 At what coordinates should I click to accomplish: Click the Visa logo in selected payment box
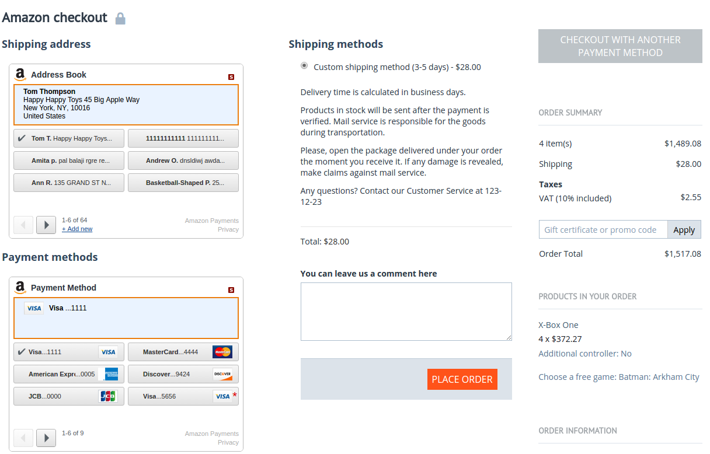(34, 308)
